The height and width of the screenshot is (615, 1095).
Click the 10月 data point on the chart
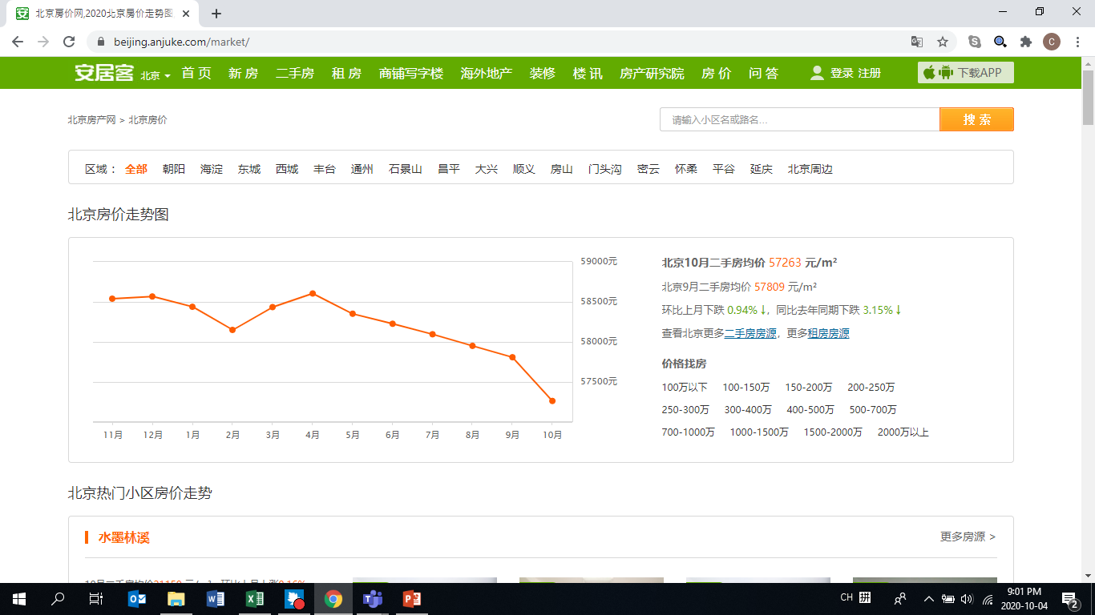552,400
